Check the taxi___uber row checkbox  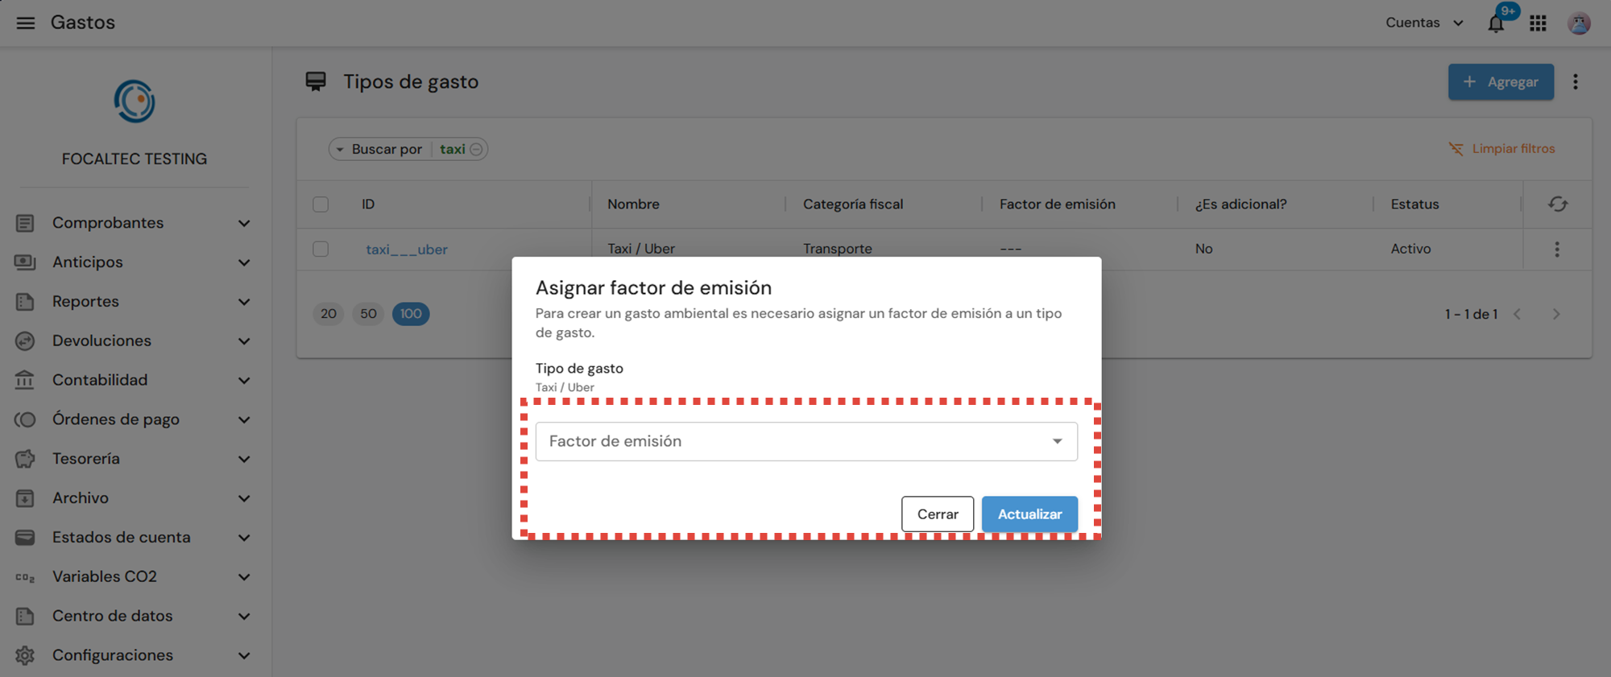321,250
